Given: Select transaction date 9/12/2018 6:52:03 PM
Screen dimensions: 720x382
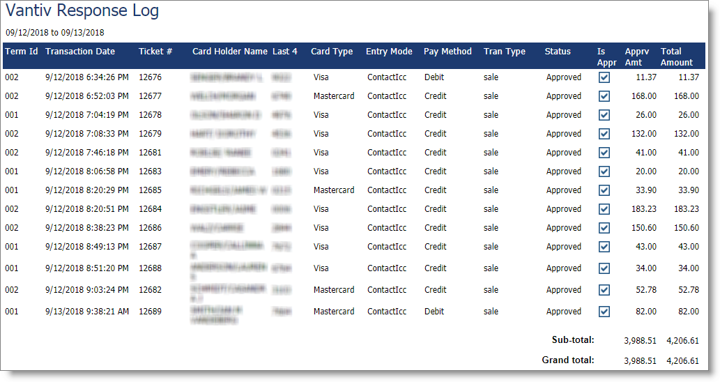Looking at the screenshot, I should [x=87, y=96].
